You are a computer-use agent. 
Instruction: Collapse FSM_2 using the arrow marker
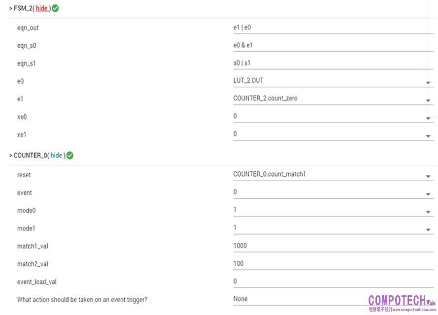(11, 9)
